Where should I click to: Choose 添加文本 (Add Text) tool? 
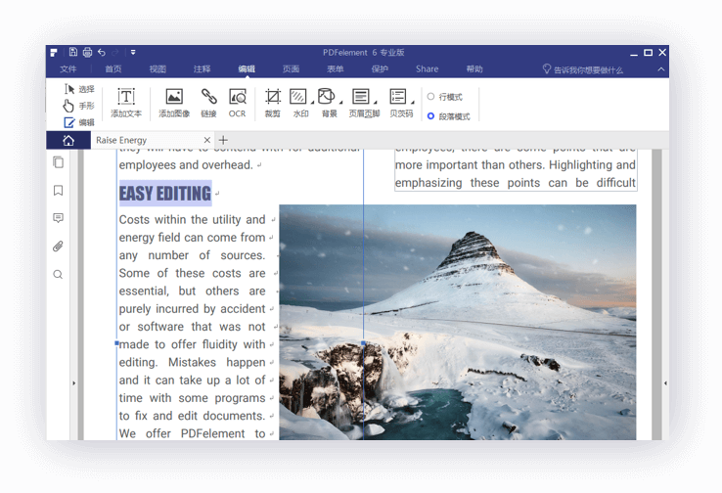pyautogui.click(x=126, y=103)
